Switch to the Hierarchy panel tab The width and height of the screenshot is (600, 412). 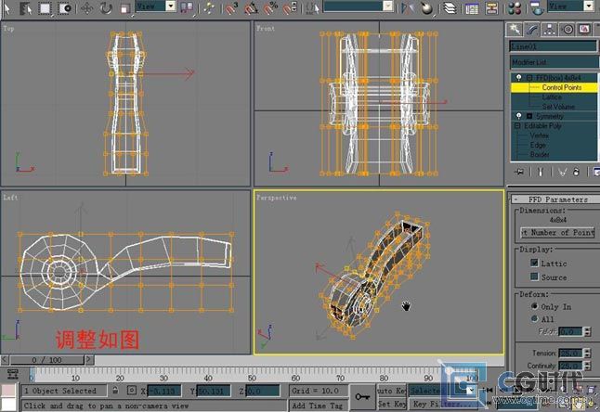point(550,30)
